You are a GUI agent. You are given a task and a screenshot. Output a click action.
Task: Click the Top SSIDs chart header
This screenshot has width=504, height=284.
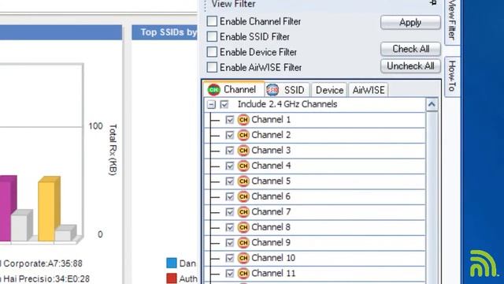[x=165, y=32]
